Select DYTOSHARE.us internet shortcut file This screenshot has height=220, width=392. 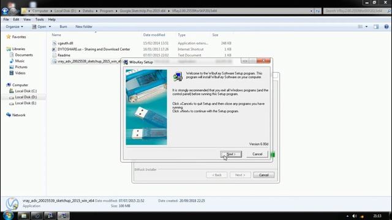[x=94, y=49]
